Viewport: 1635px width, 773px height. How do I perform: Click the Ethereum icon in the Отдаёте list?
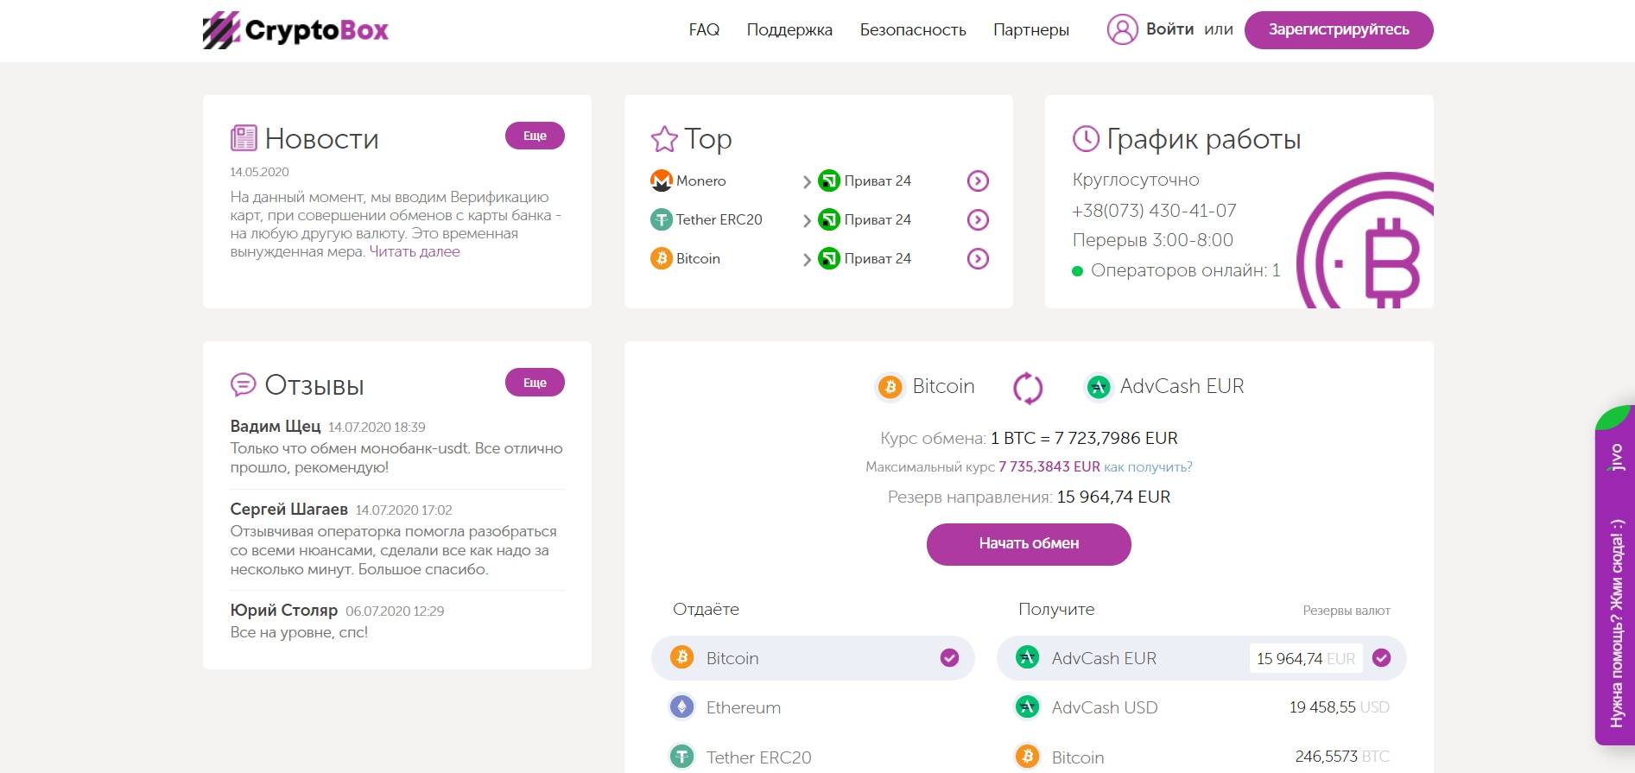click(682, 707)
